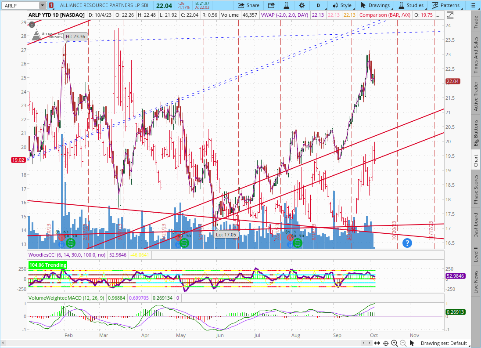Click the red symbol link color badge

(x=52, y=5)
